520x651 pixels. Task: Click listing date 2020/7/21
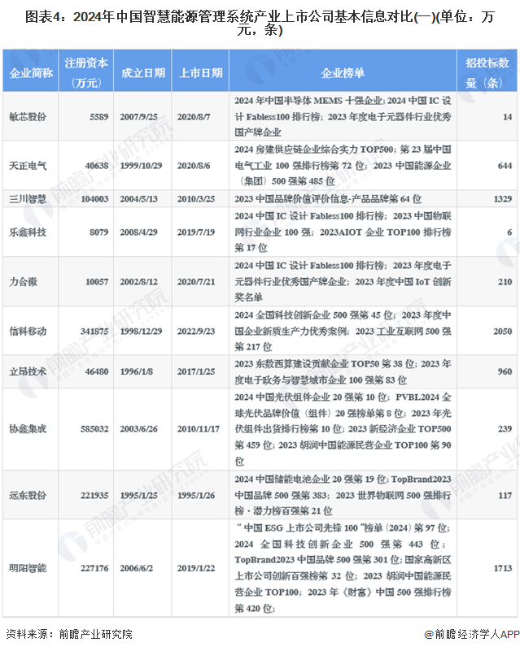pos(196,282)
